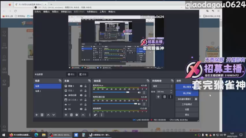
Task: Open Microsoft Edge from taskbar
Action: tap(36, 135)
